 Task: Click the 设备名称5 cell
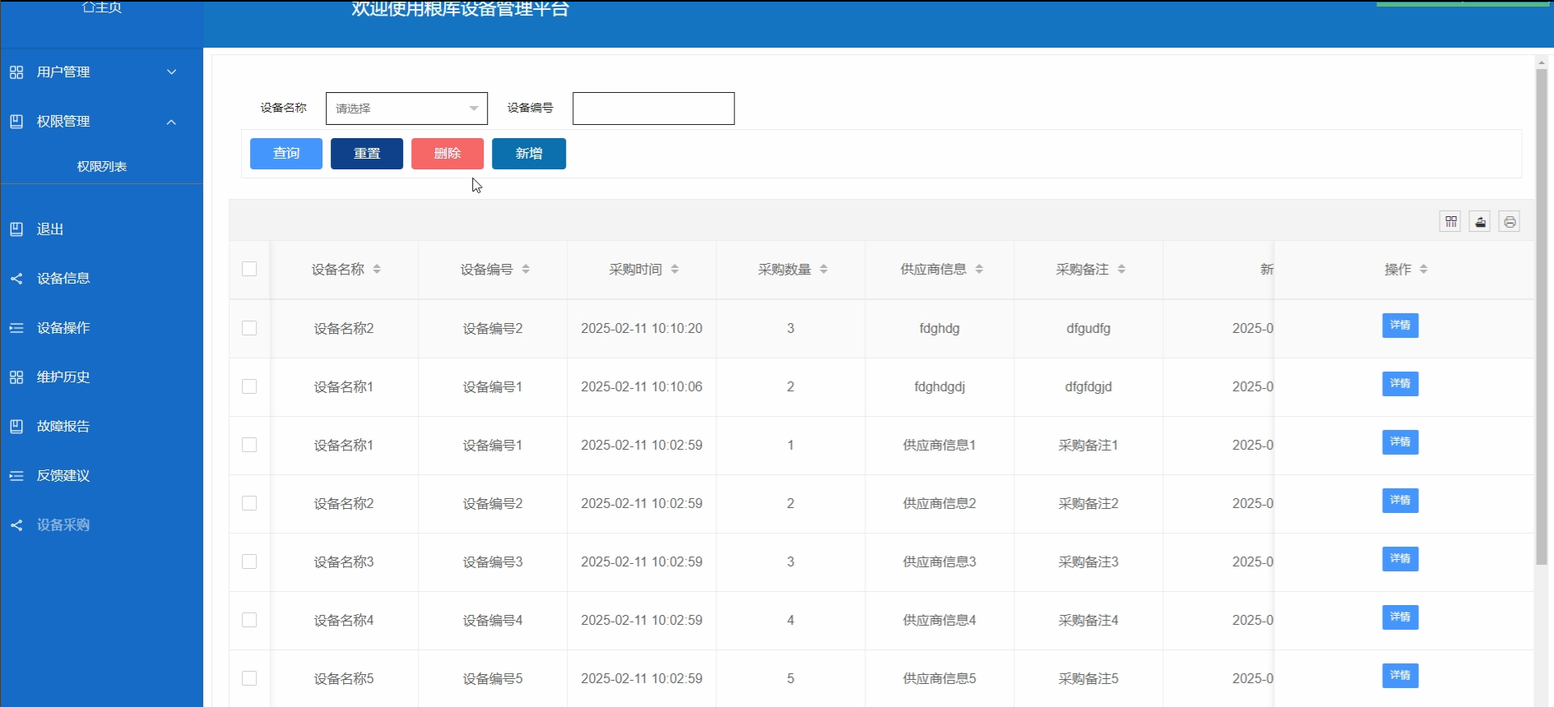[344, 678]
